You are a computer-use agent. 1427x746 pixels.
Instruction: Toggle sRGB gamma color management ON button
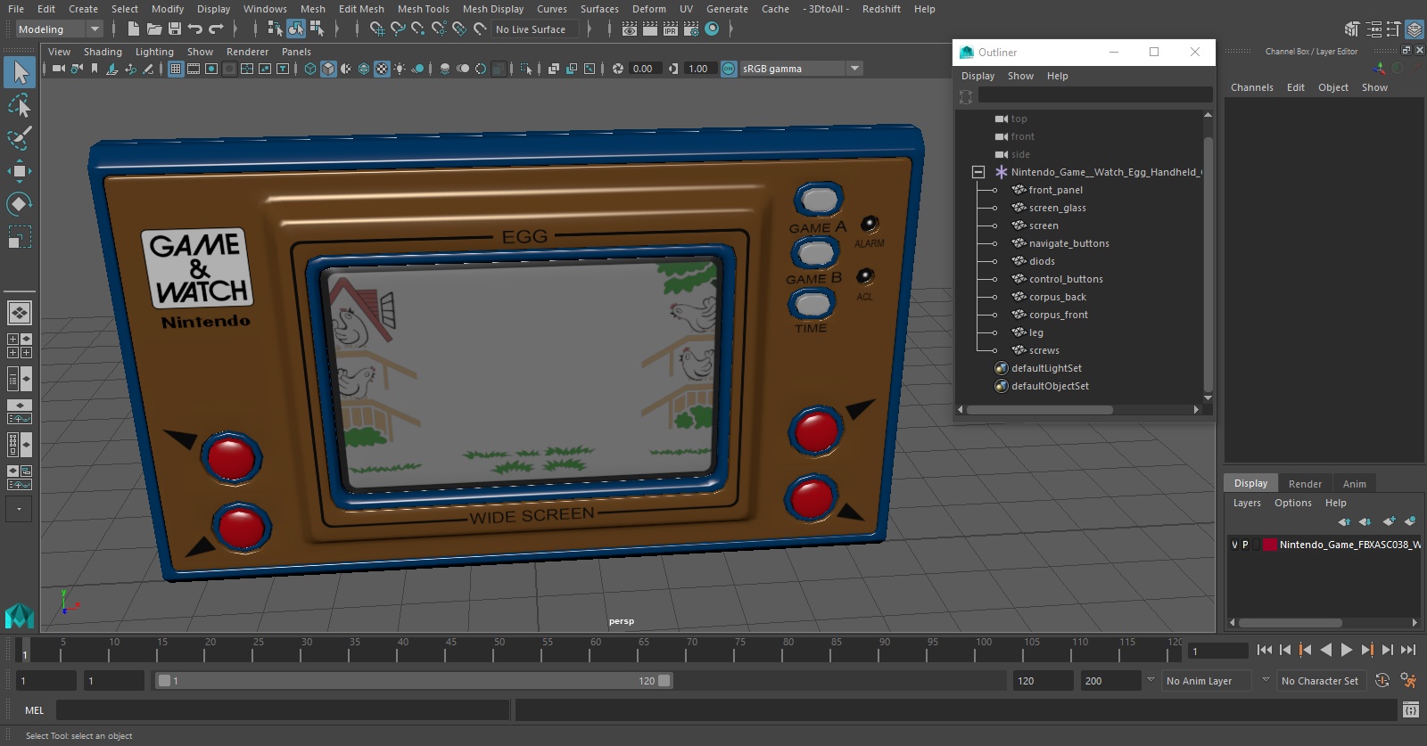pyautogui.click(x=729, y=69)
